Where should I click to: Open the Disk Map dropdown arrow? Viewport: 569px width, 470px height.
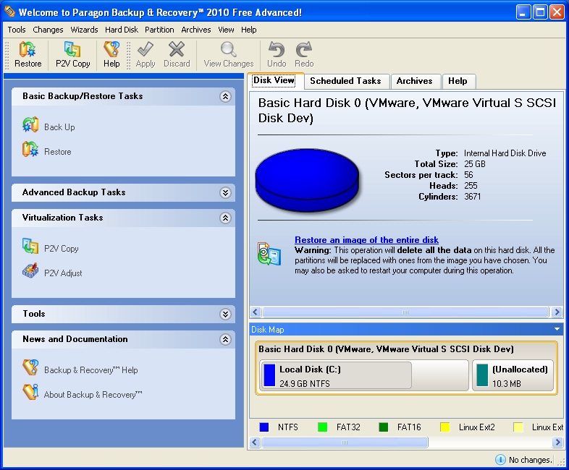pyautogui.click(x=557, y=330)
